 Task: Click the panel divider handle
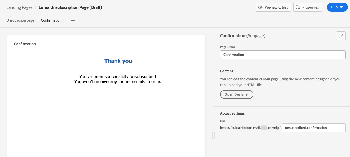[x=213, y=135]
